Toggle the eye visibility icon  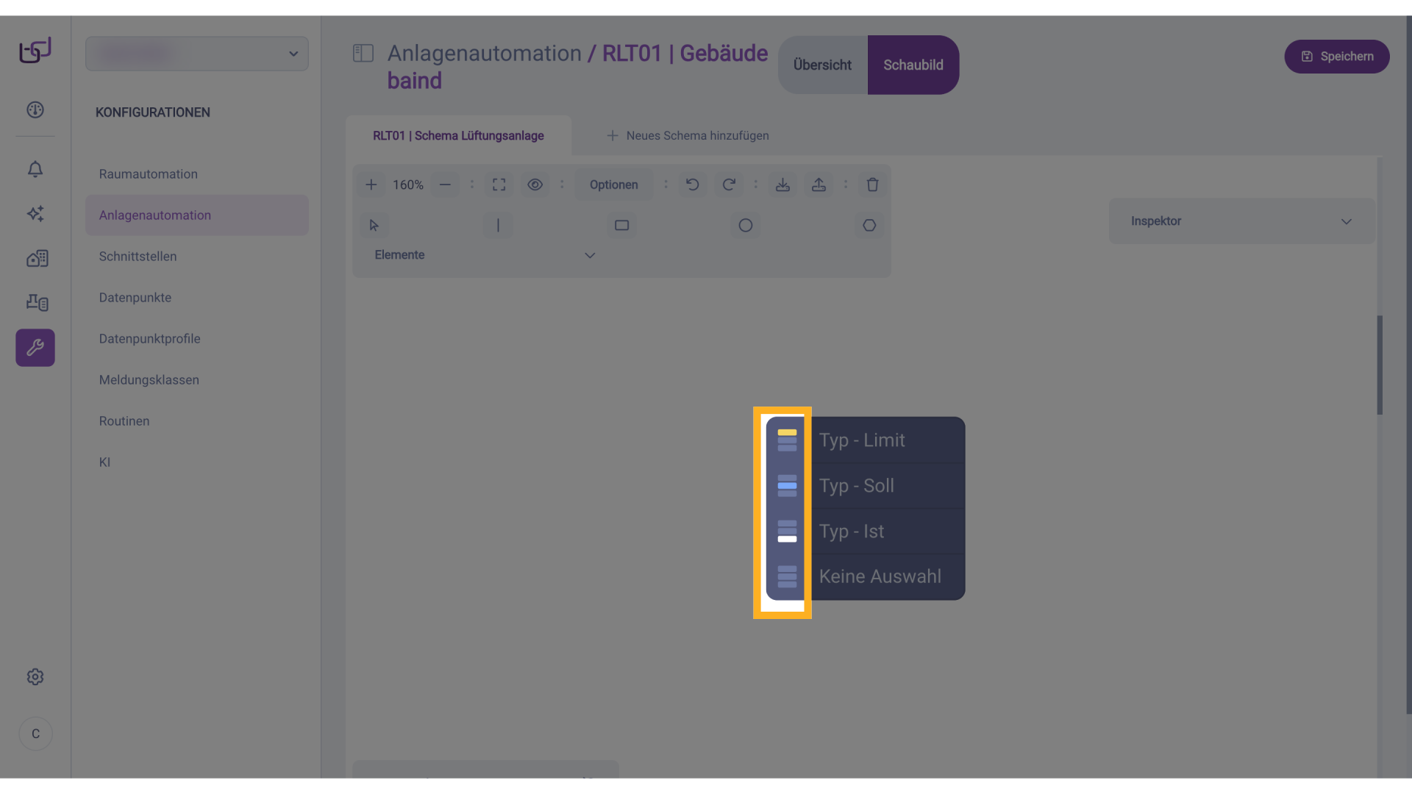(535, 185)
